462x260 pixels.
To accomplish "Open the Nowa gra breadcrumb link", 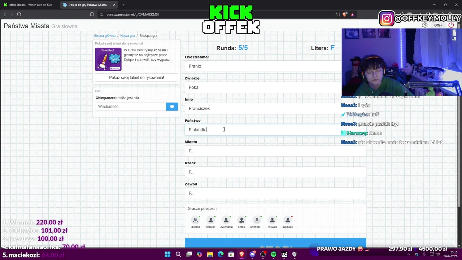I will point(127,36).
